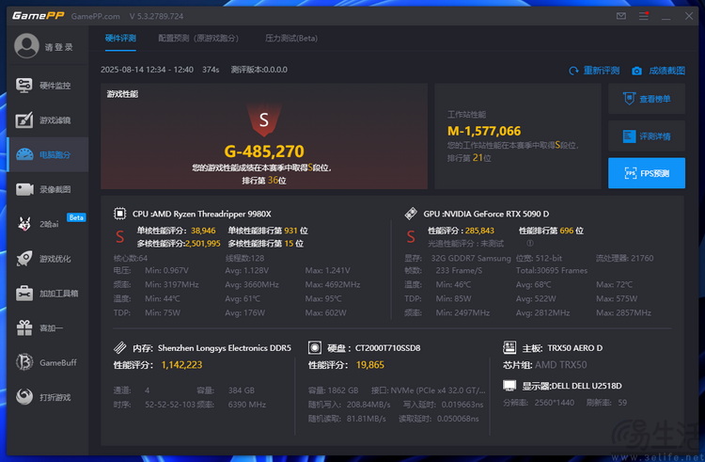Click the info icon under 光追性能评分

[x=530, y=244]
